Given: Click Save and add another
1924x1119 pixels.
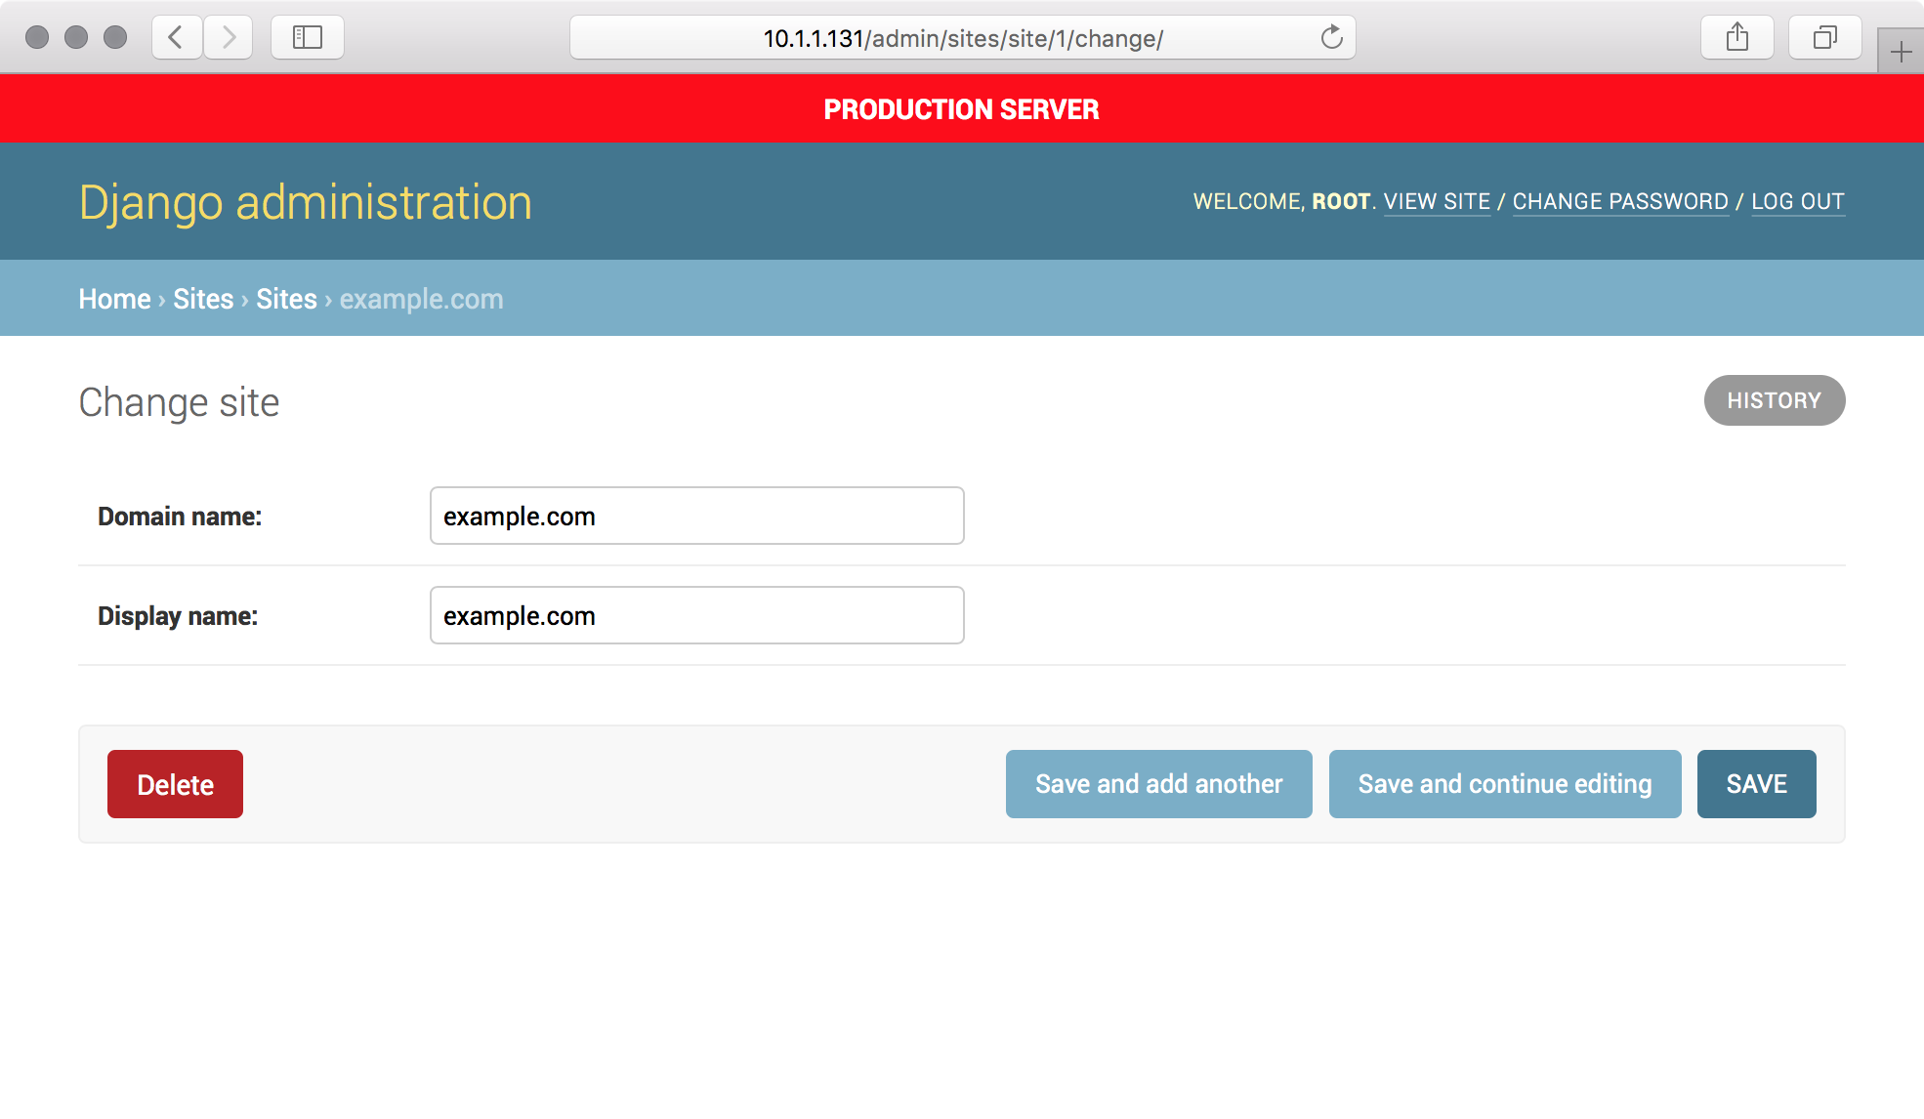Looking at the screenshot, I should tap(1158, 784).
